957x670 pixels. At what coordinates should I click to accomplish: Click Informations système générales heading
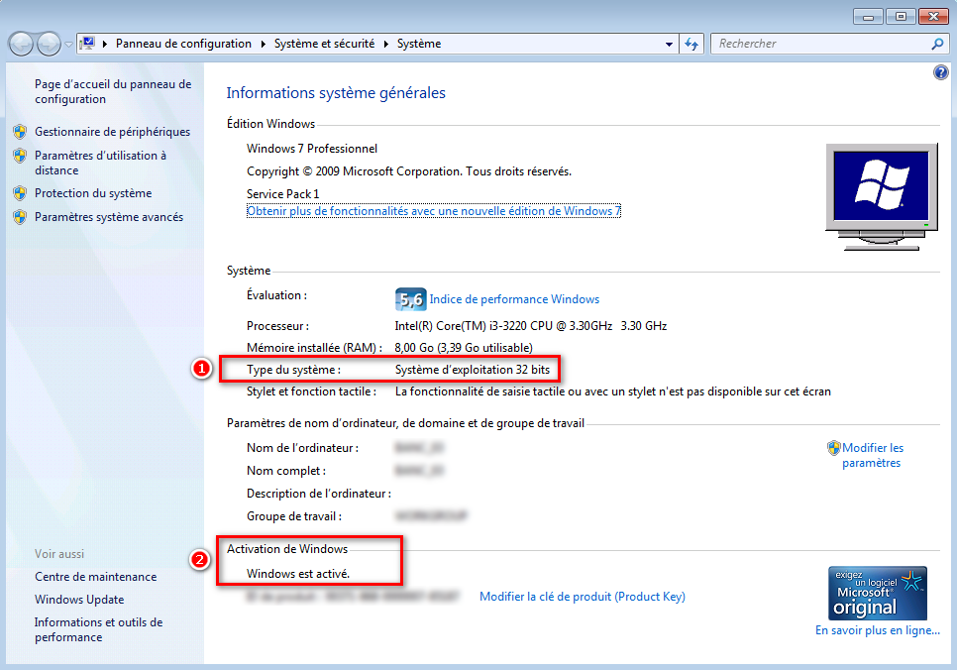pyautogui.click(x=336, y=93)
